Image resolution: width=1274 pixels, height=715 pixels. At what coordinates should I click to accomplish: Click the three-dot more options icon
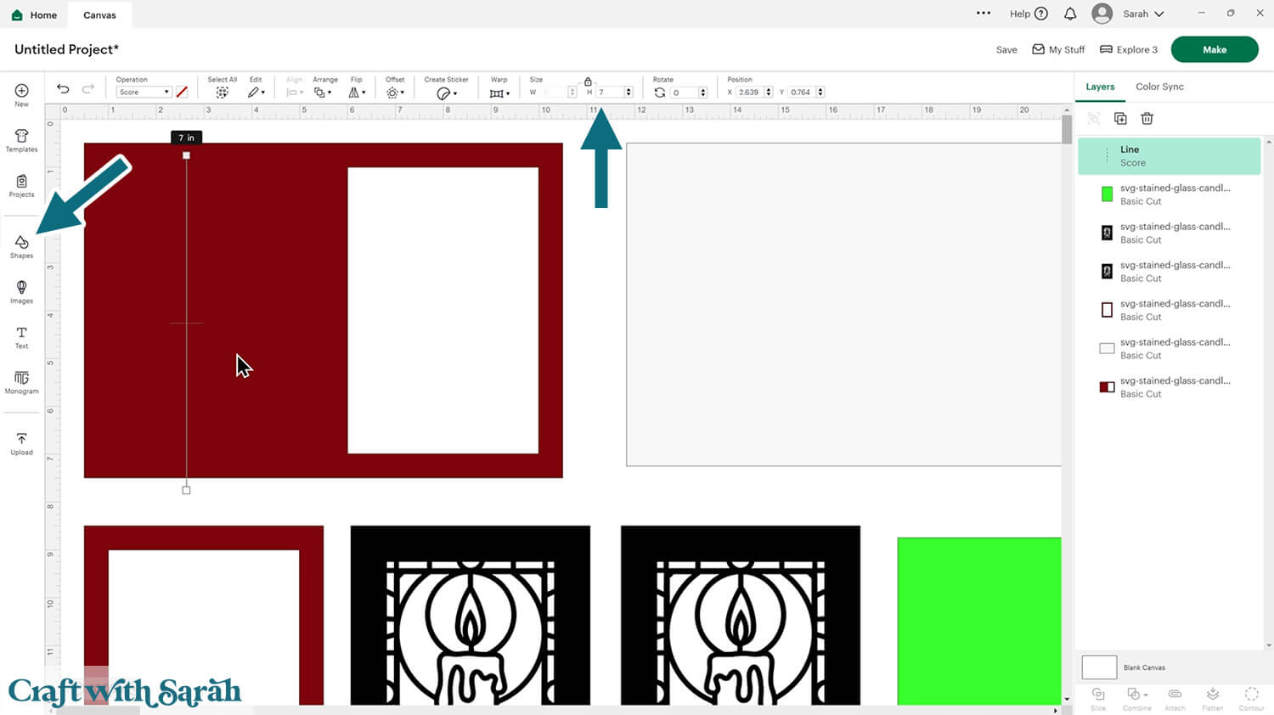pos(984,13)
